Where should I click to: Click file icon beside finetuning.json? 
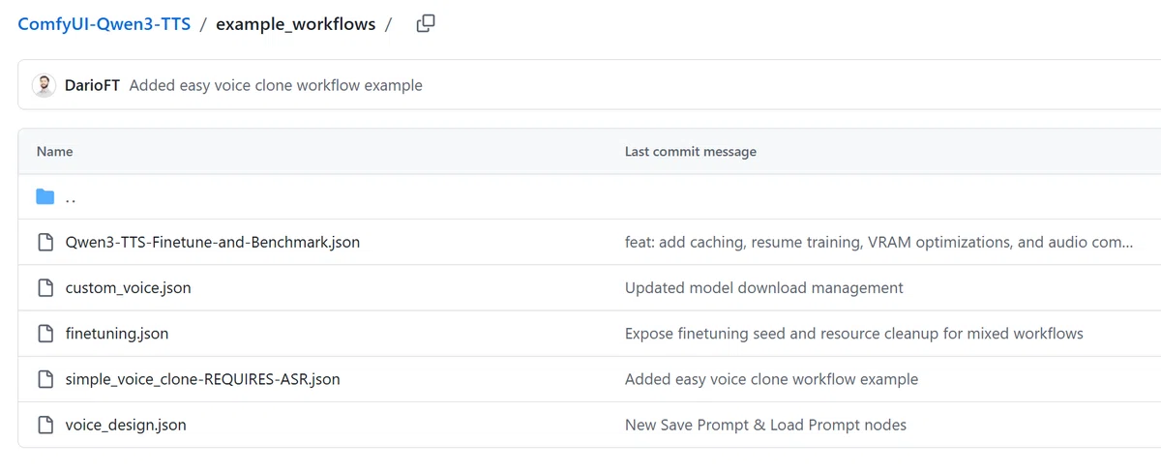pos(45,334)
